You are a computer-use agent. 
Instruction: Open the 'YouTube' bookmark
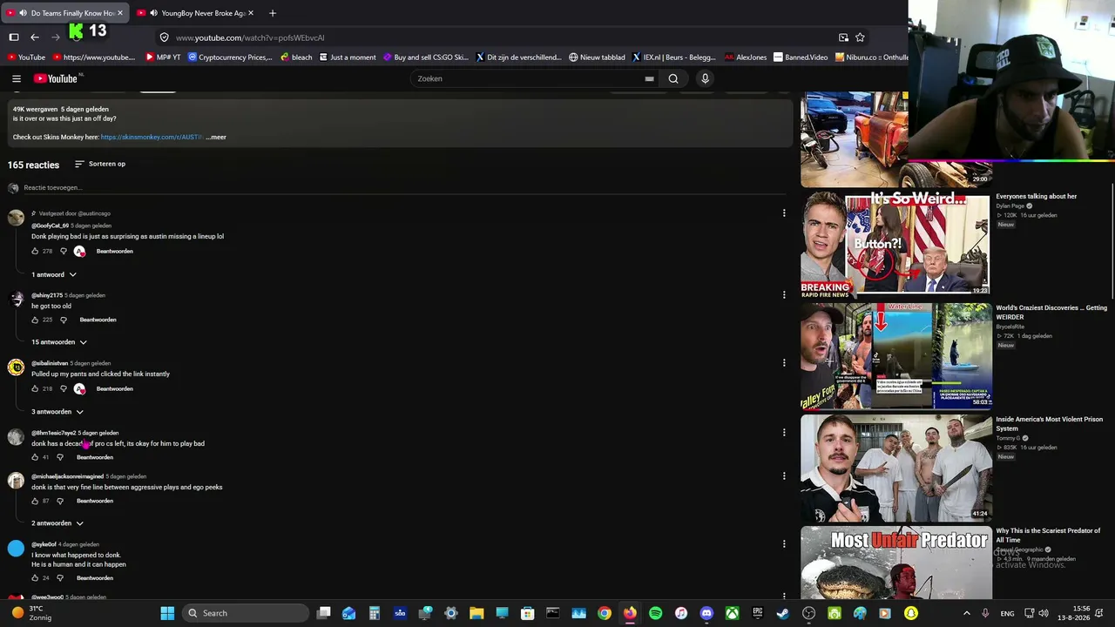click(26, 57)
